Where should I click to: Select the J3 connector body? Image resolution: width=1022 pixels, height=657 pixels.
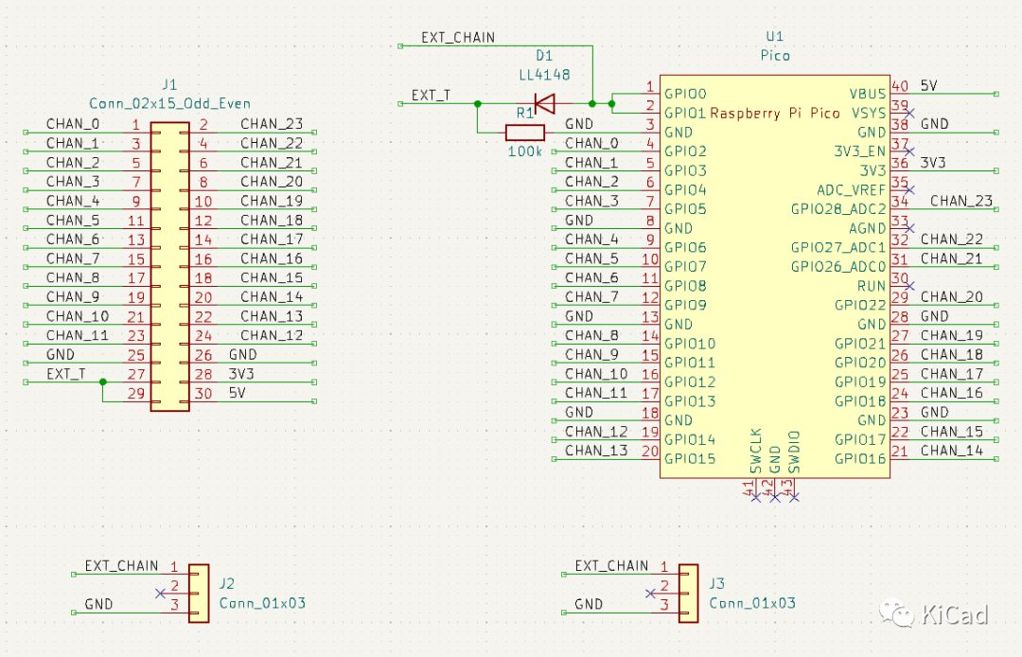688,594
